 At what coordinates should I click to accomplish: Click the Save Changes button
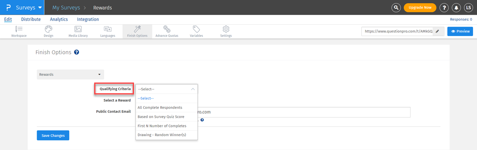tap(53, 135)
